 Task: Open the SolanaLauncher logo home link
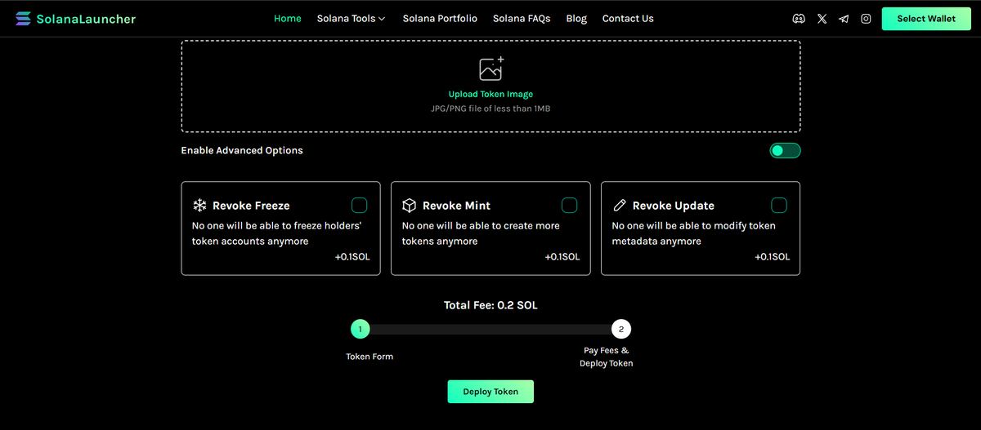click(75, 19)
